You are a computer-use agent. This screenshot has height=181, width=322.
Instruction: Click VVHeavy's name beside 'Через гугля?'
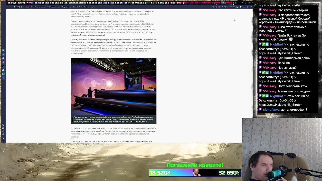tap(270, 68)
